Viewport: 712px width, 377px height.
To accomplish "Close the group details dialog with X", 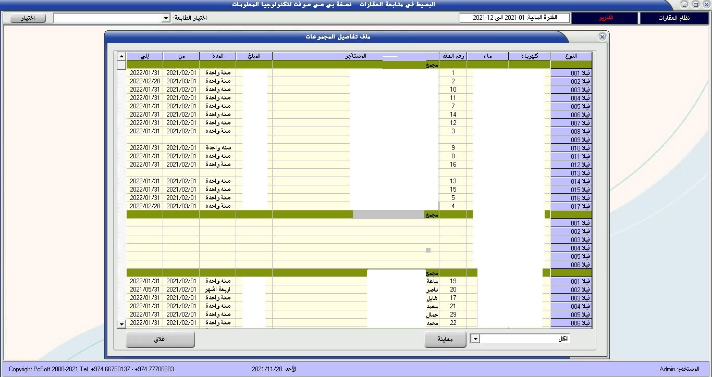I will pos(602,36).
